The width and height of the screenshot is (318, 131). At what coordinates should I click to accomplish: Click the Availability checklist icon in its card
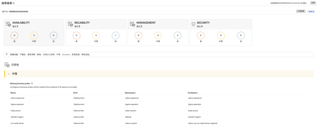point(8,24)
